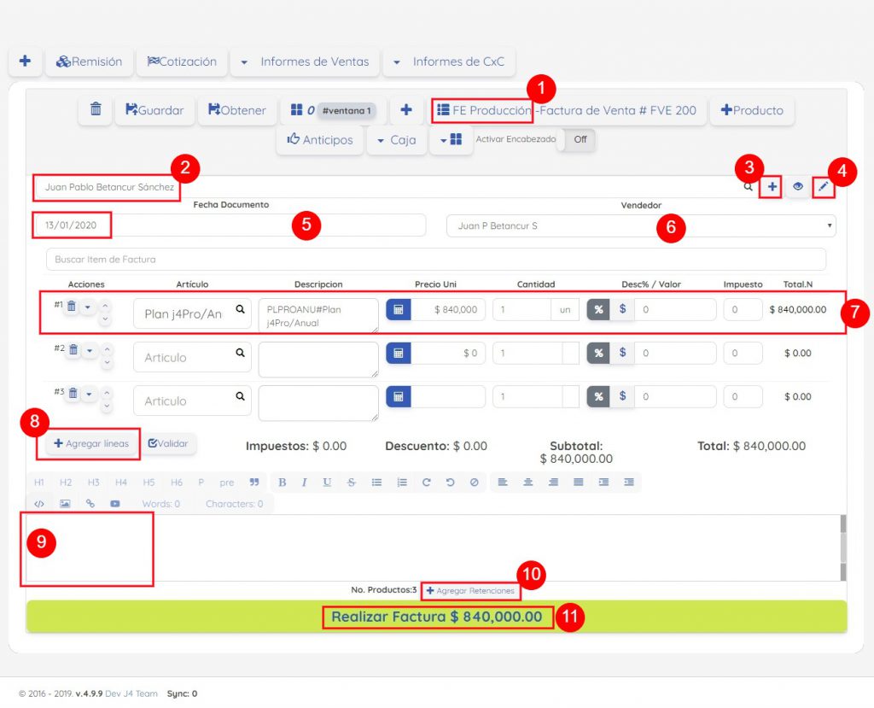The width and height of the screenshot is (874, 708).
Task: Click the magnifier in the customer search field
Action: pos(748,186)
